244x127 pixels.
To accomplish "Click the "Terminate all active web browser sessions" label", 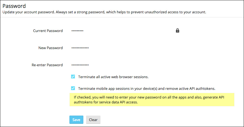I will tap(113, 77).
